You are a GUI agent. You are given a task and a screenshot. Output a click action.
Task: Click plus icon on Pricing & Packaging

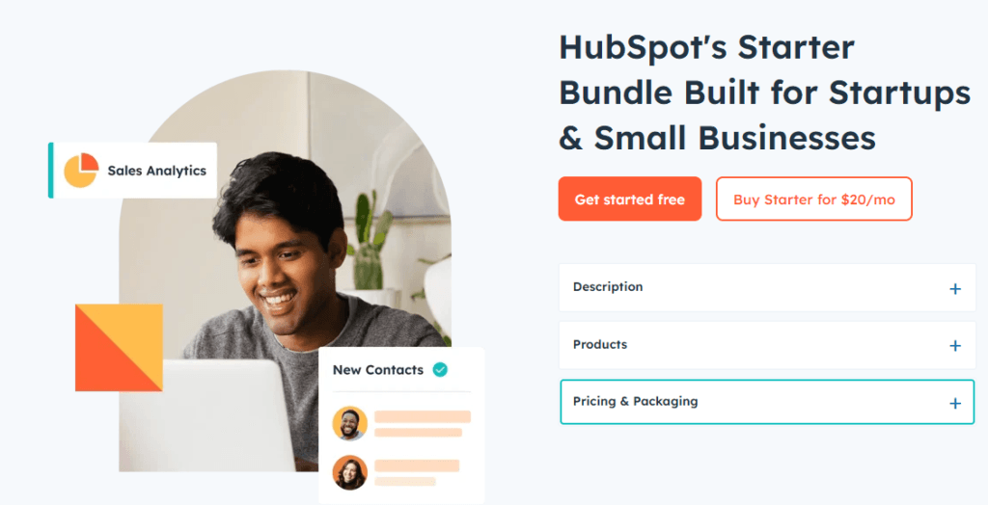955,403
